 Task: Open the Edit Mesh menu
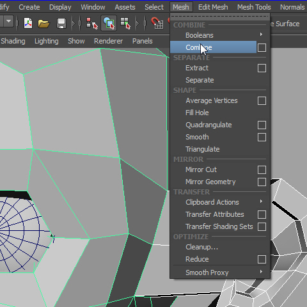[213, 7]
